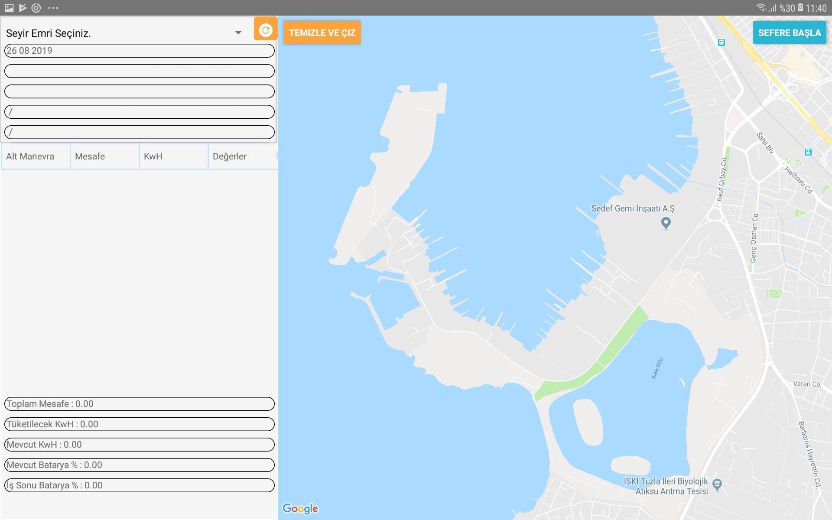Screen dimensions: 832x520
Task: Click the second slash rounded field
Action: 140,132
